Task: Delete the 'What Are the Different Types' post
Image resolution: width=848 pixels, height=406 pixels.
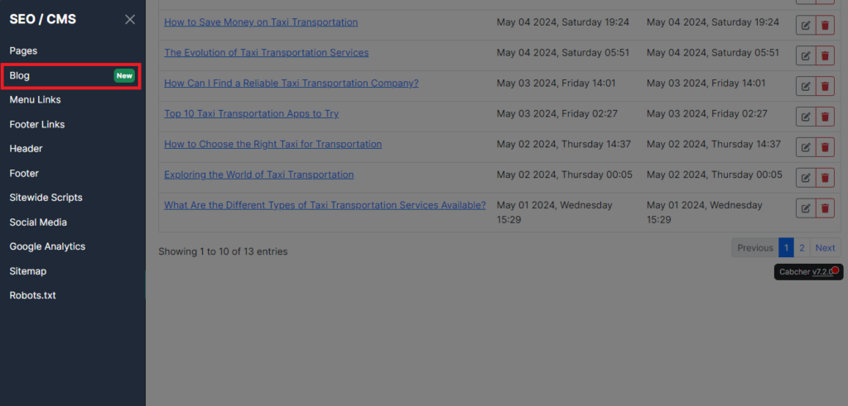Action: tap(825, 208)
